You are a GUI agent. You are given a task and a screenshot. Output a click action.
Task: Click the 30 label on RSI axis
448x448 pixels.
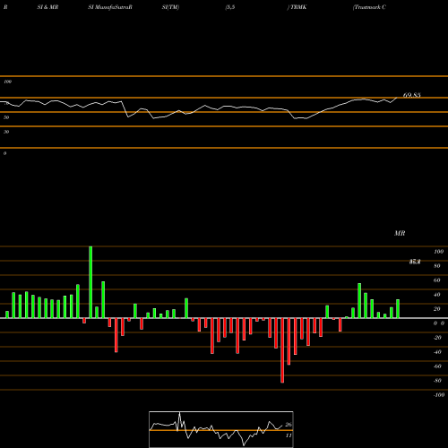(6, 132)
